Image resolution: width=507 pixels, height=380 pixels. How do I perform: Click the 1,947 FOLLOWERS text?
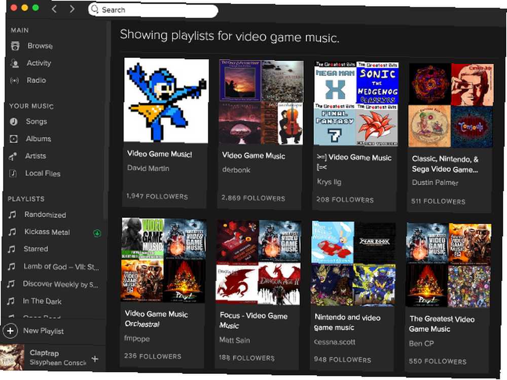157,196
